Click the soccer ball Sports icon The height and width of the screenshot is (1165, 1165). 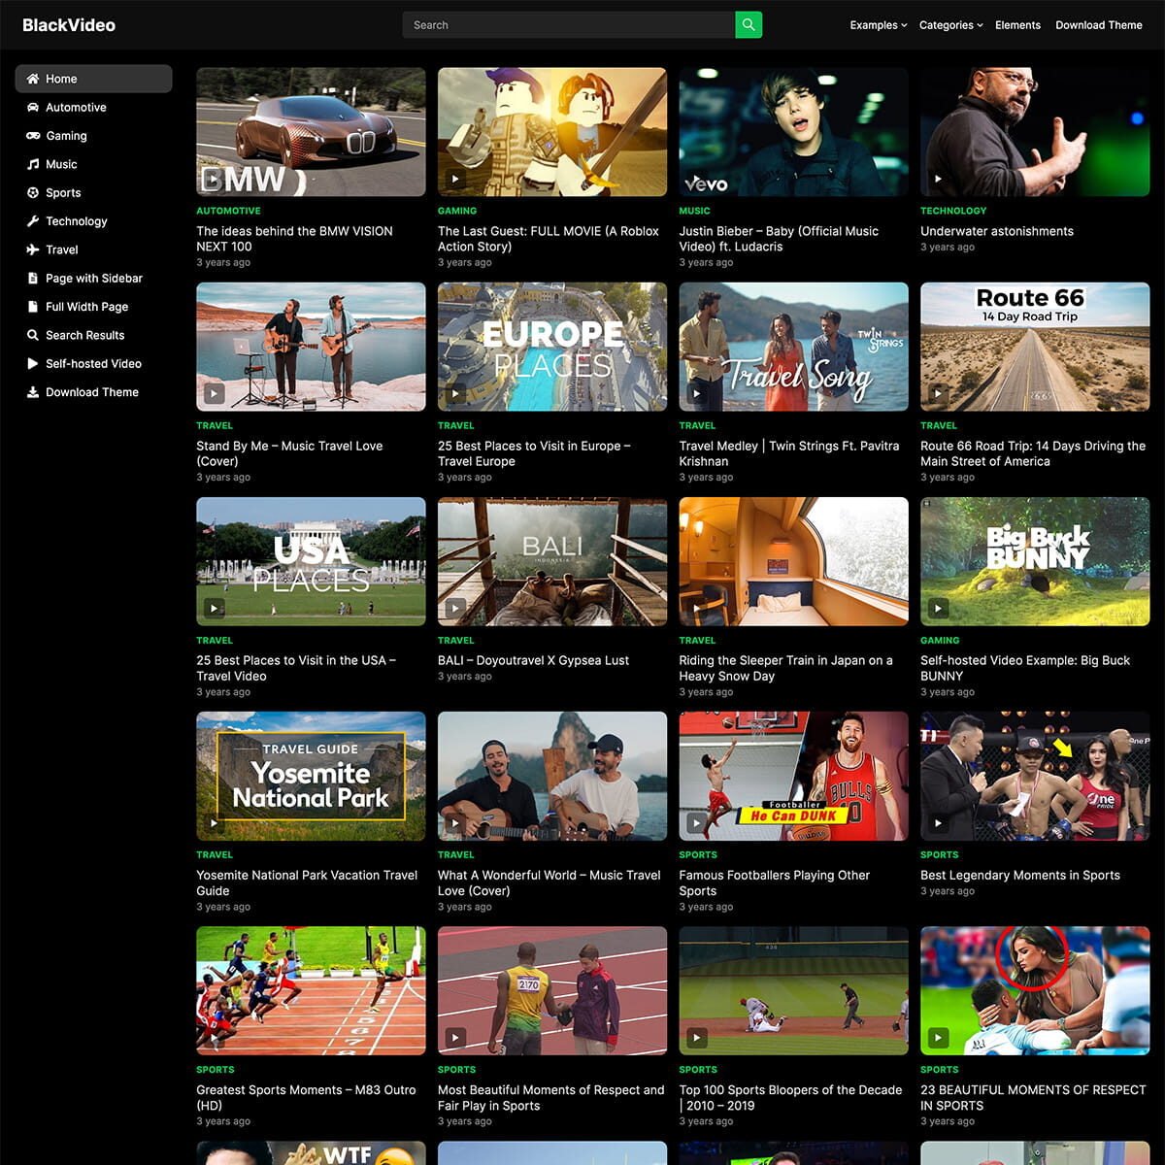tap(33, 193)
